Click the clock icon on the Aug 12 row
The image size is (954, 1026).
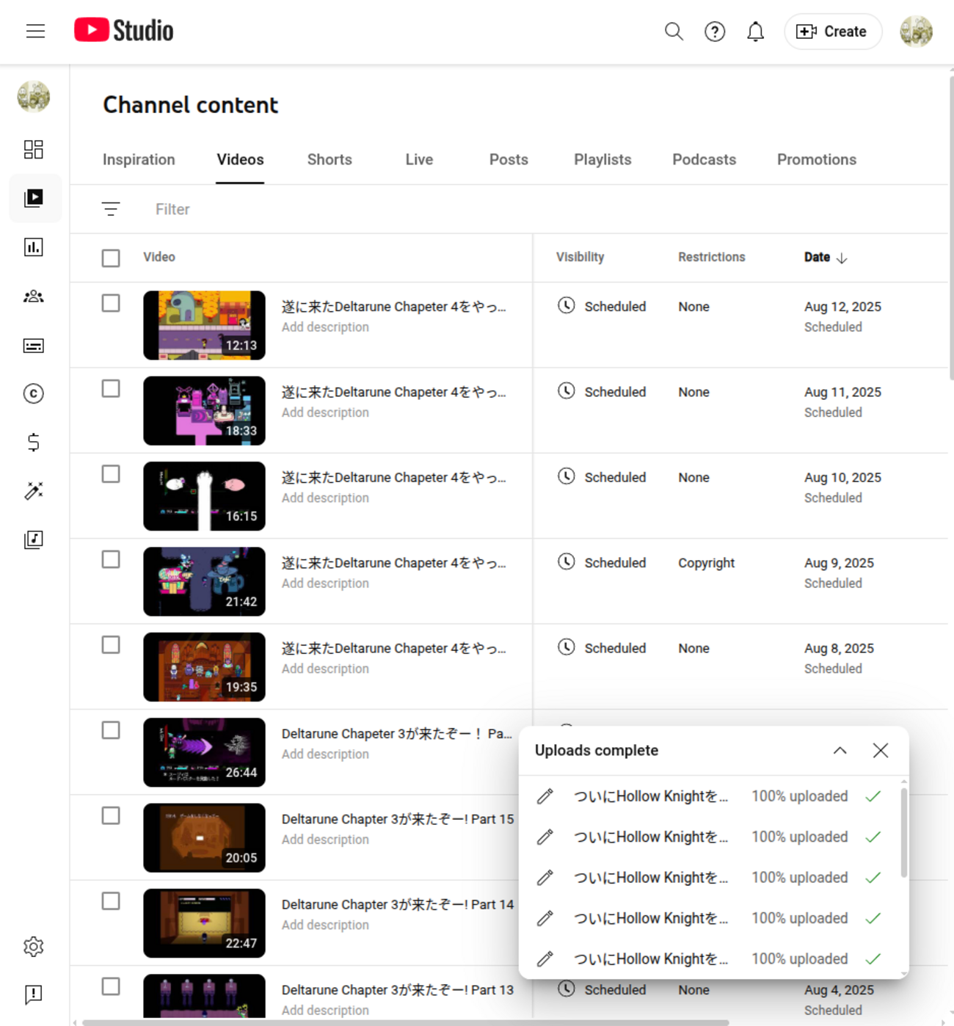[567, 305]
